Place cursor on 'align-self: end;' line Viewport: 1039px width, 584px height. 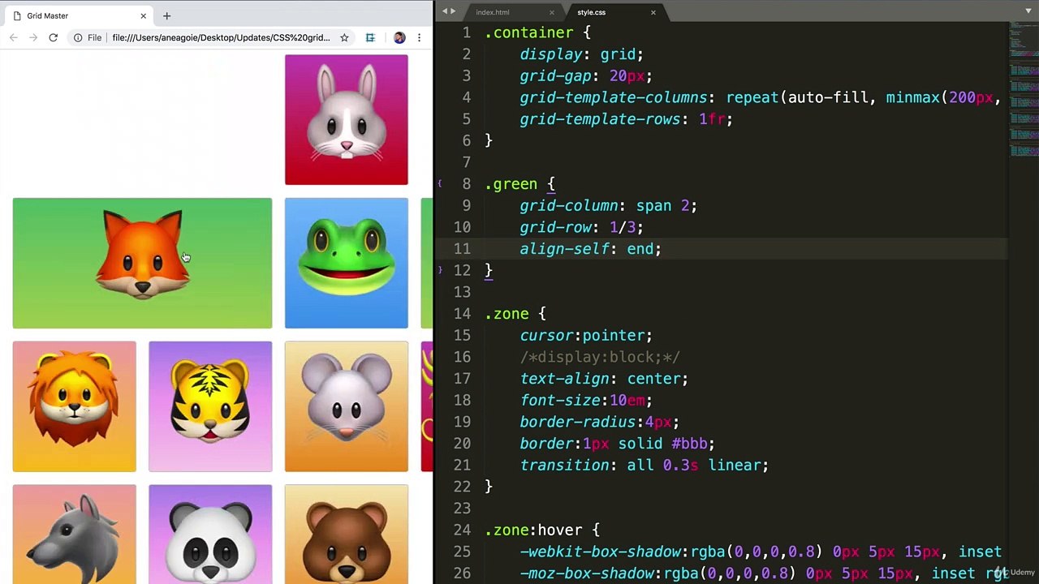click(590, 249)
